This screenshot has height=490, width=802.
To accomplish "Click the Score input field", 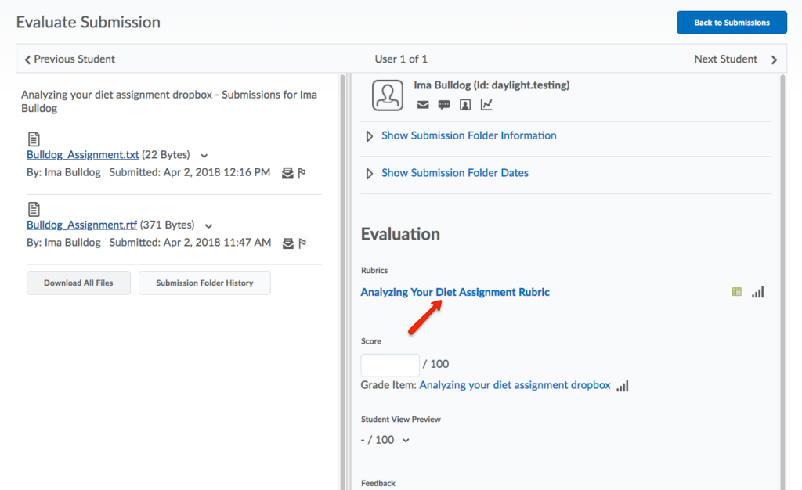I will 390,365.
